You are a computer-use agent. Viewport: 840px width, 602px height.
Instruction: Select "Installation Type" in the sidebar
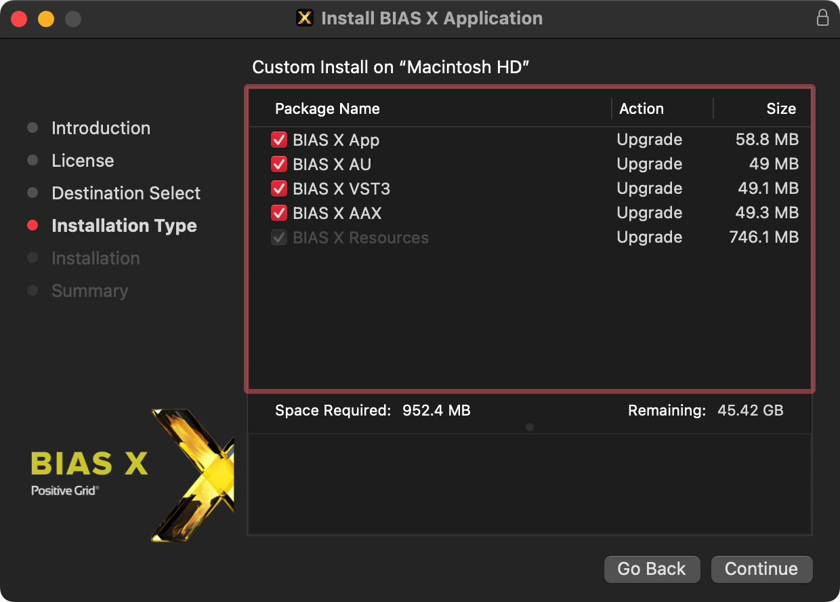(124, 225)
